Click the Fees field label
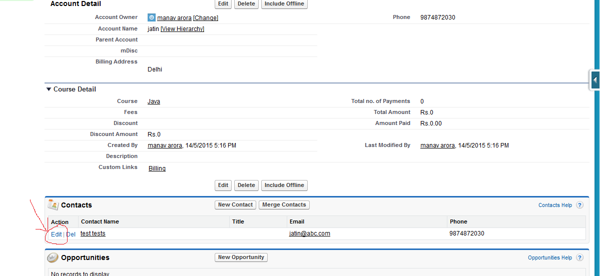The width and height of the screenshot is (600, 276). tap(131, 112)
